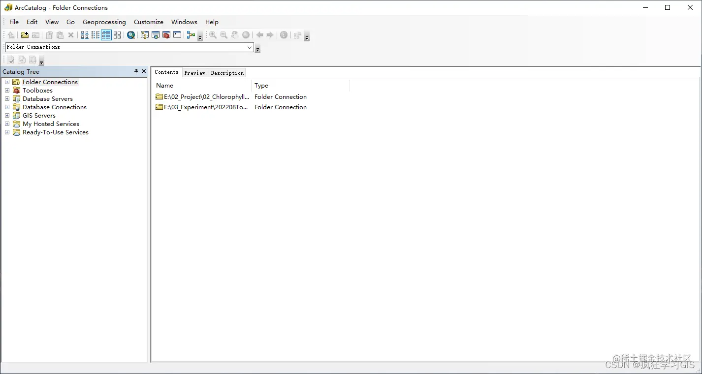Open Location toolbar options arrow
Image resolution: width=702 pixels, height=374 pixels.
point(257,49)
